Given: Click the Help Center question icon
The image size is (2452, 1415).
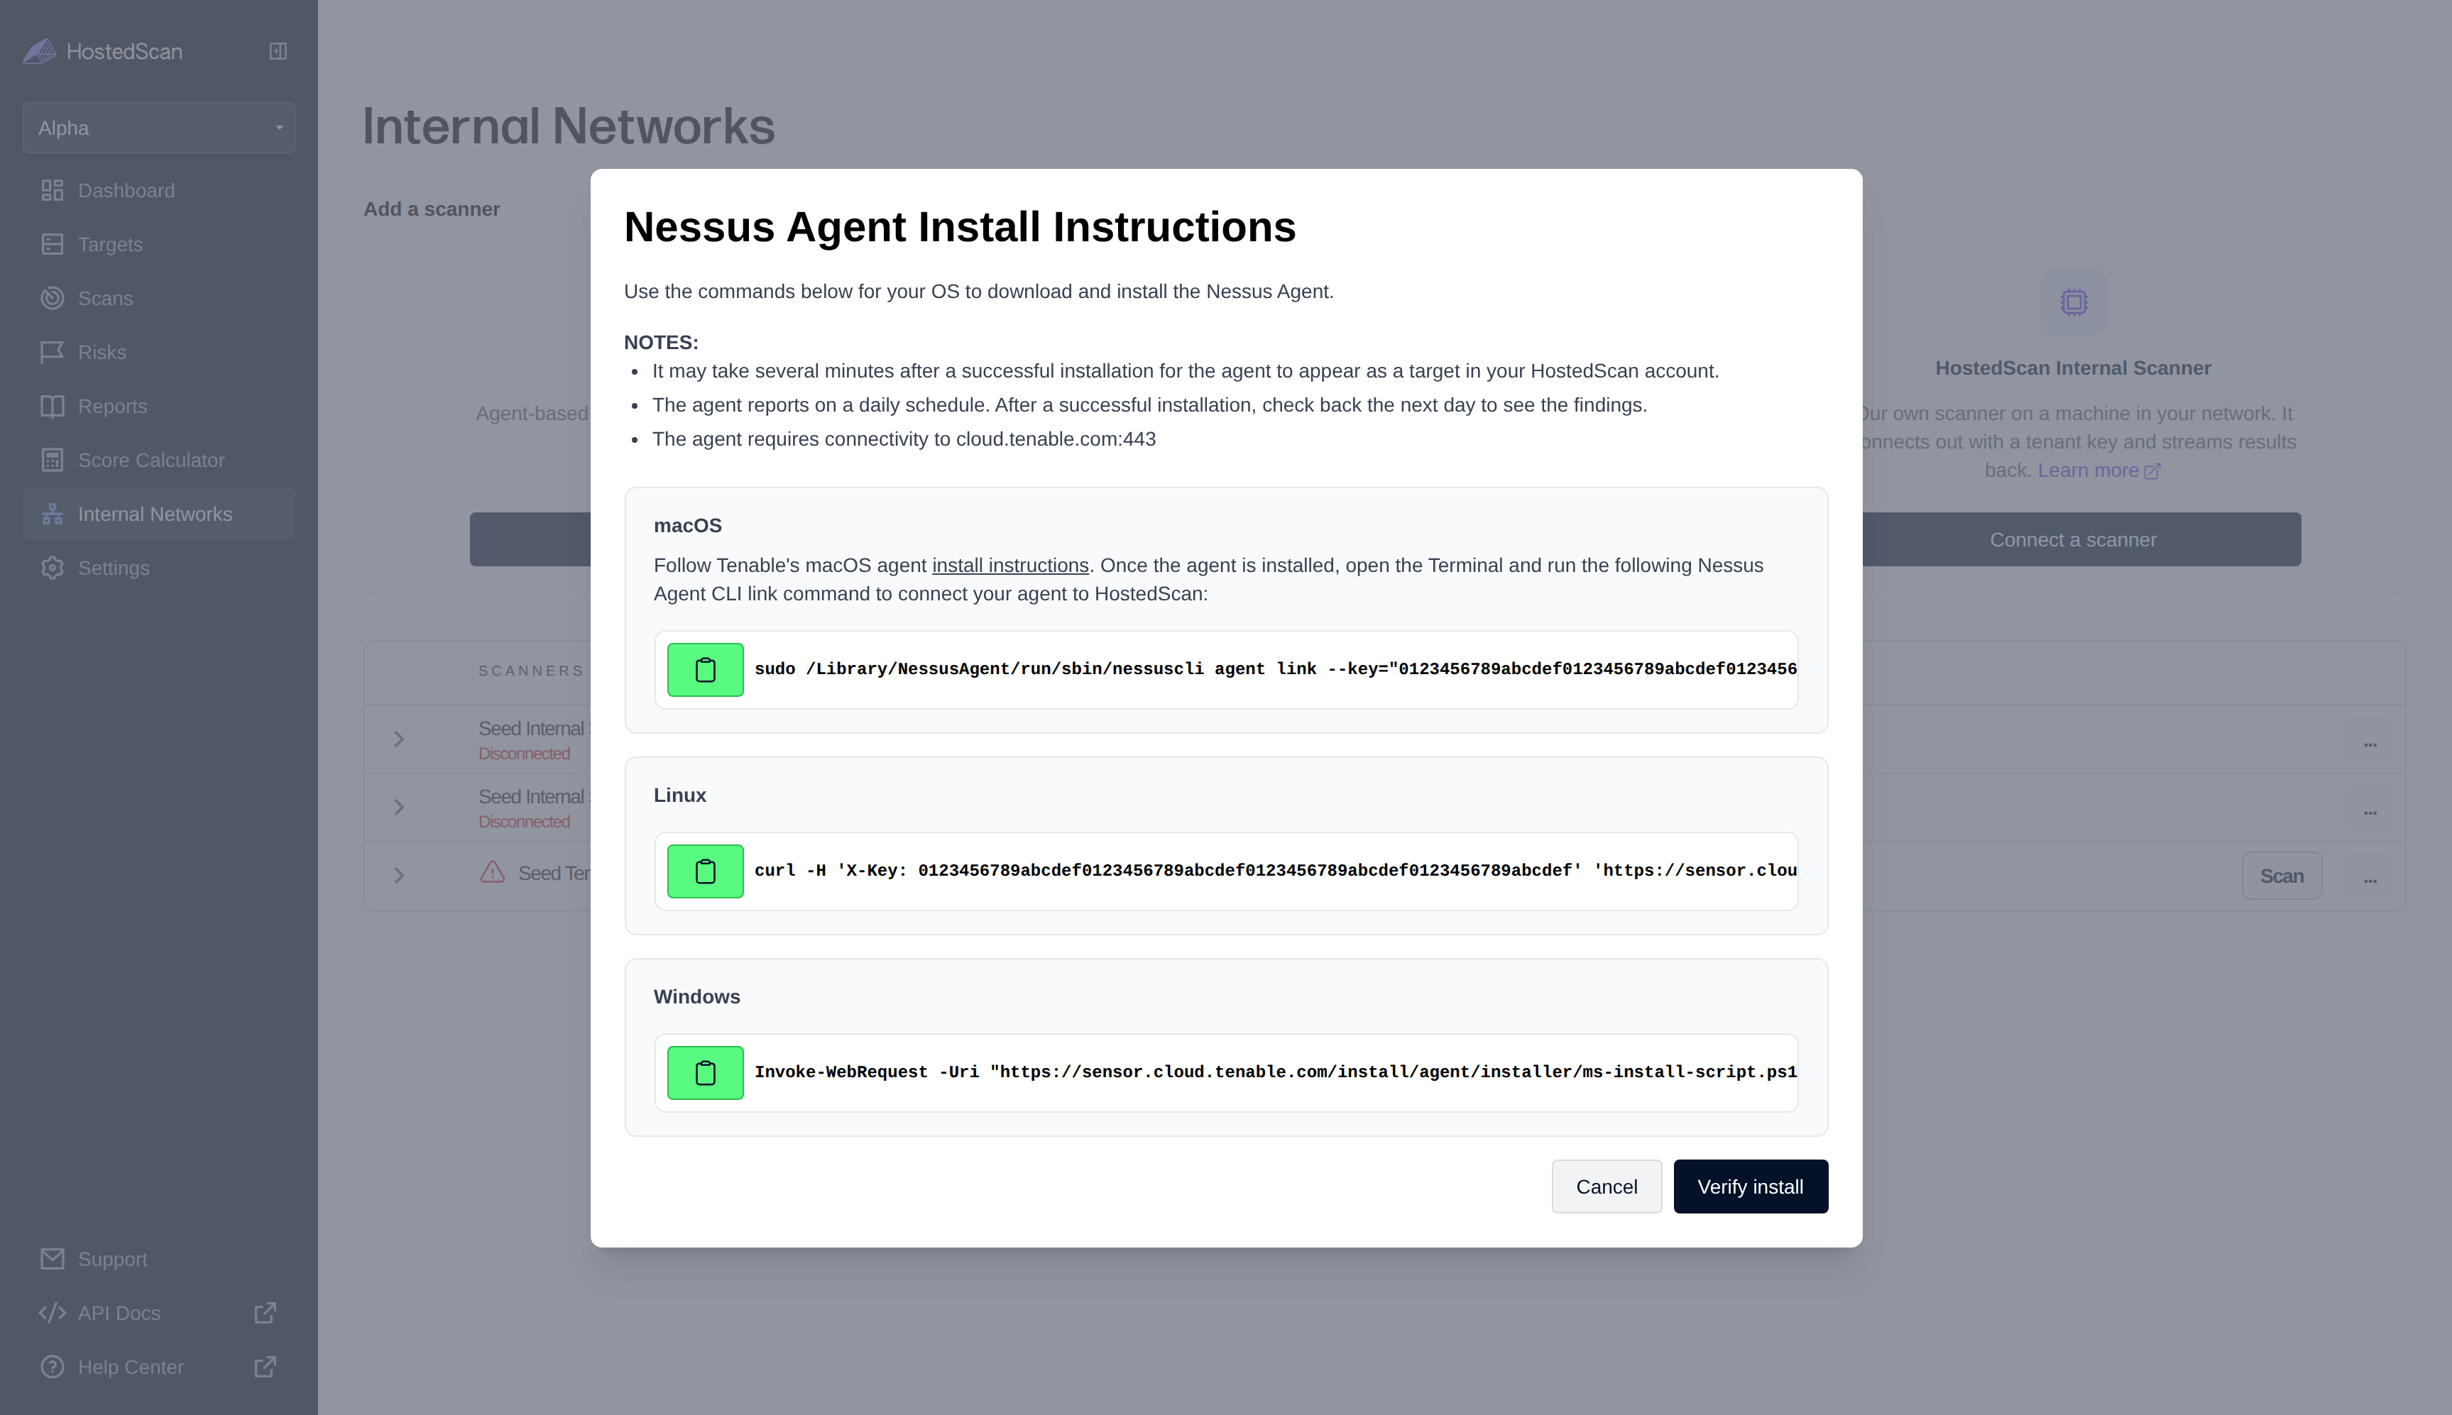Looking at the screenshot, I should click(x=53, y=1367).
